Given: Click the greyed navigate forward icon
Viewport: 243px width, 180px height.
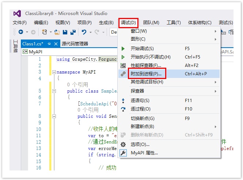Looking at the screenshot, I should (33, 32).
